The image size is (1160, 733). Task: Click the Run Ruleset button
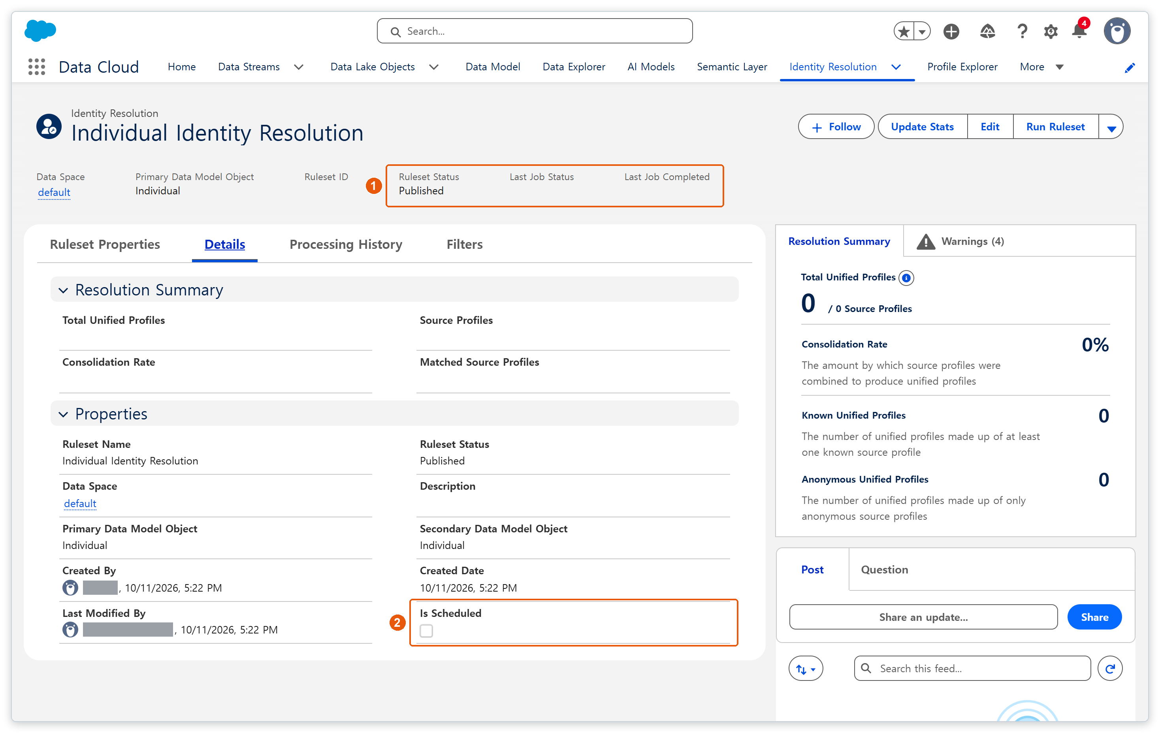pos(1055,127)
